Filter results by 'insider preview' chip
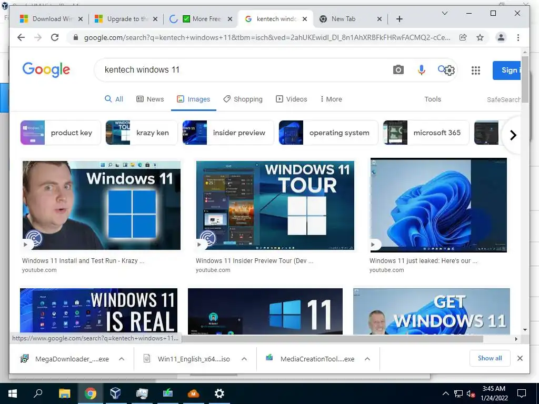The height and width of the screenshot is (404, 539). pos(228,133)
